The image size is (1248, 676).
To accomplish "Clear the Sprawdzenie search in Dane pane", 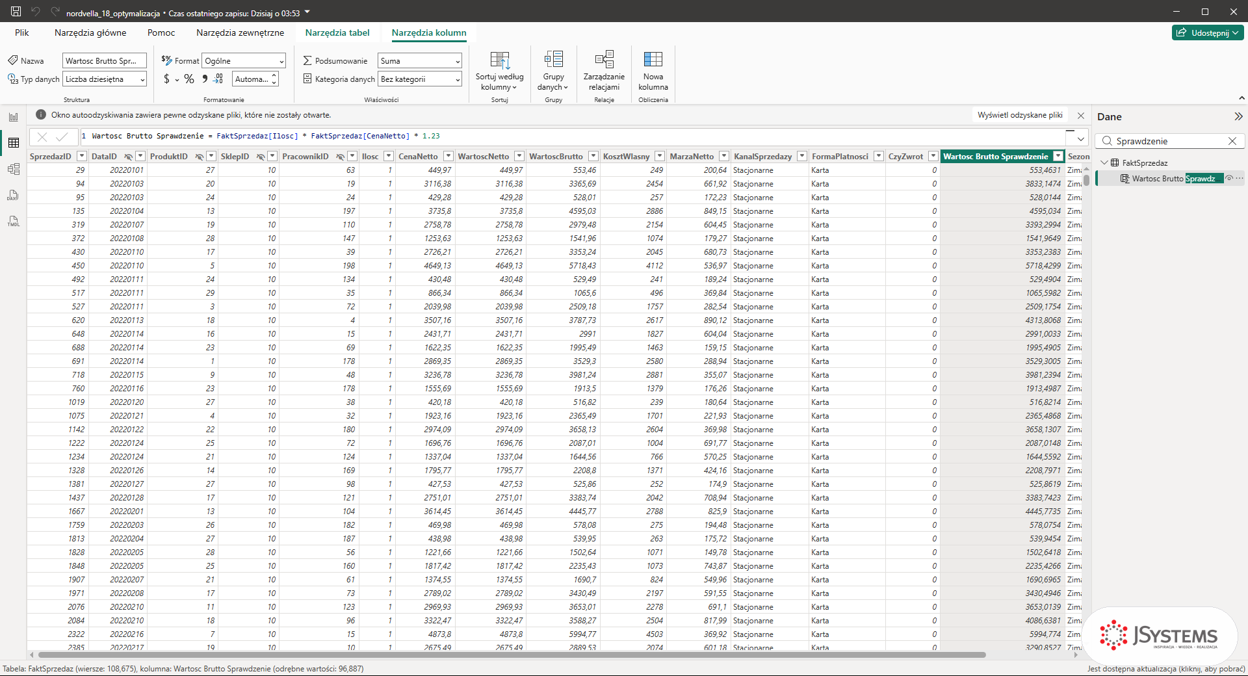I will tap(1232, 141).
